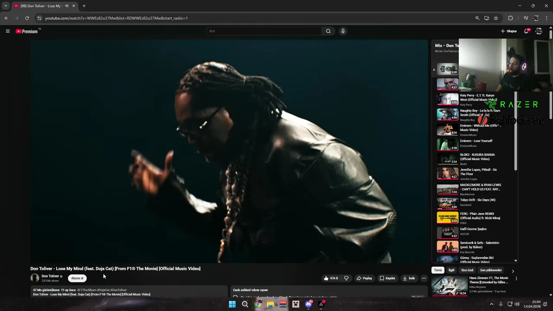The height and width of the screenshot is (311, 553).
Task: Subscribe using the Abone ol button
Action: [77, 278]
